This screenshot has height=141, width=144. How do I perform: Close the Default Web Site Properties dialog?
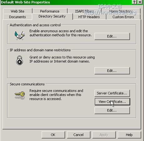coord(140,2)
